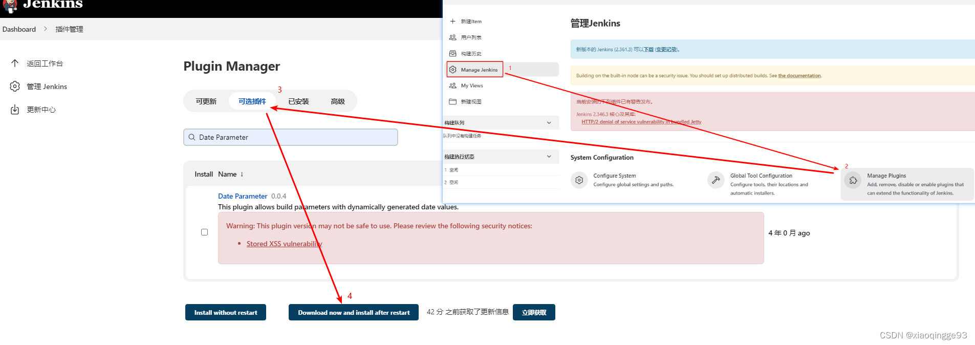Click the 立即获取 button
Image resolution: width=975 pixels, height=345 pixels.
(534, 312)
